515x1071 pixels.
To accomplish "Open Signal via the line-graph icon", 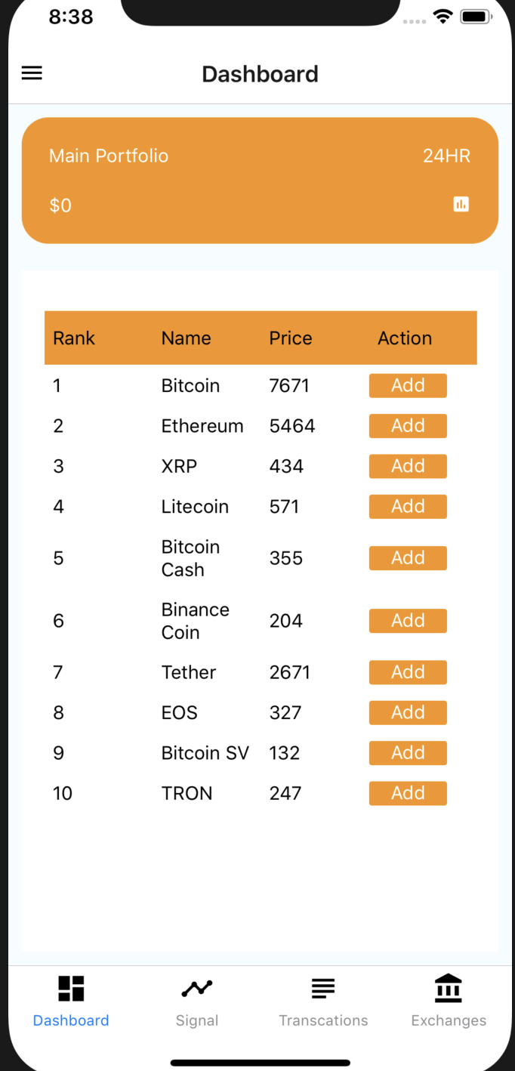I will (196, 987).
